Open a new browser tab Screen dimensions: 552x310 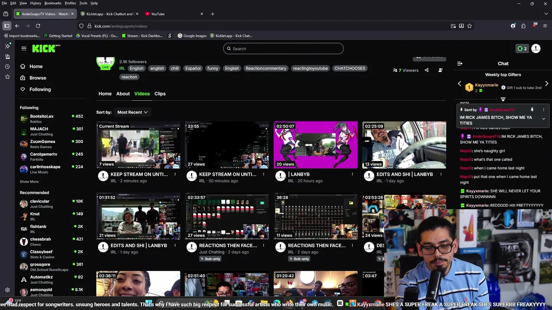click(212, 14)
